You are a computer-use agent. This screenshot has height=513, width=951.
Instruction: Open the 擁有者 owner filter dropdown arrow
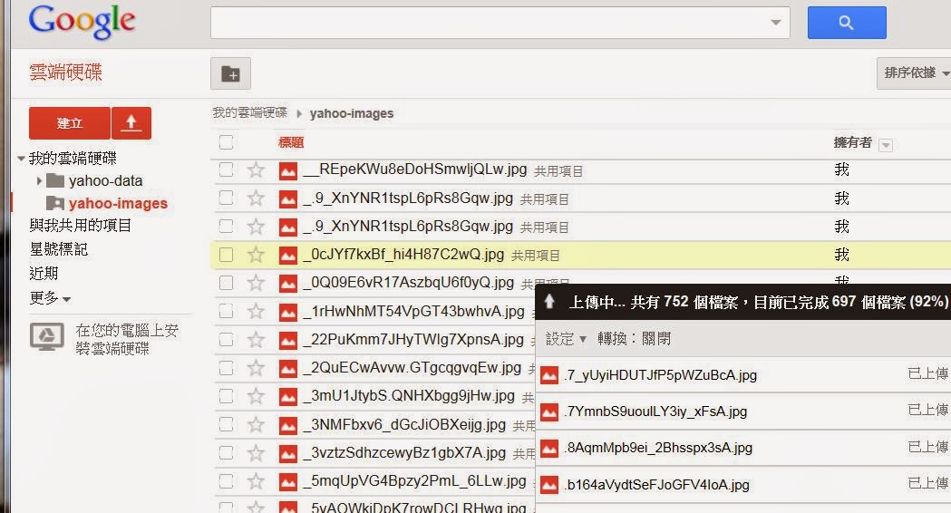tap(886, 145)
